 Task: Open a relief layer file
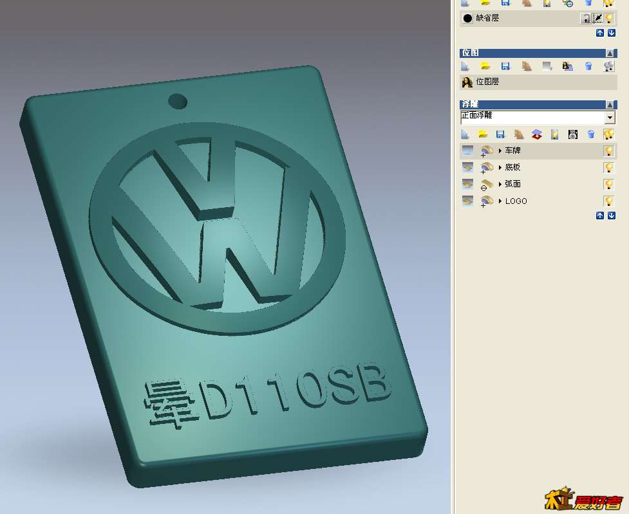tap(483, 134)
